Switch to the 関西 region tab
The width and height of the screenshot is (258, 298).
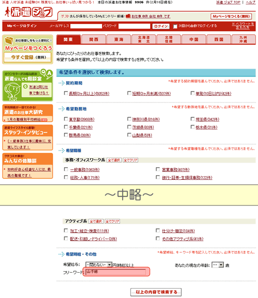tap(94, 39)
